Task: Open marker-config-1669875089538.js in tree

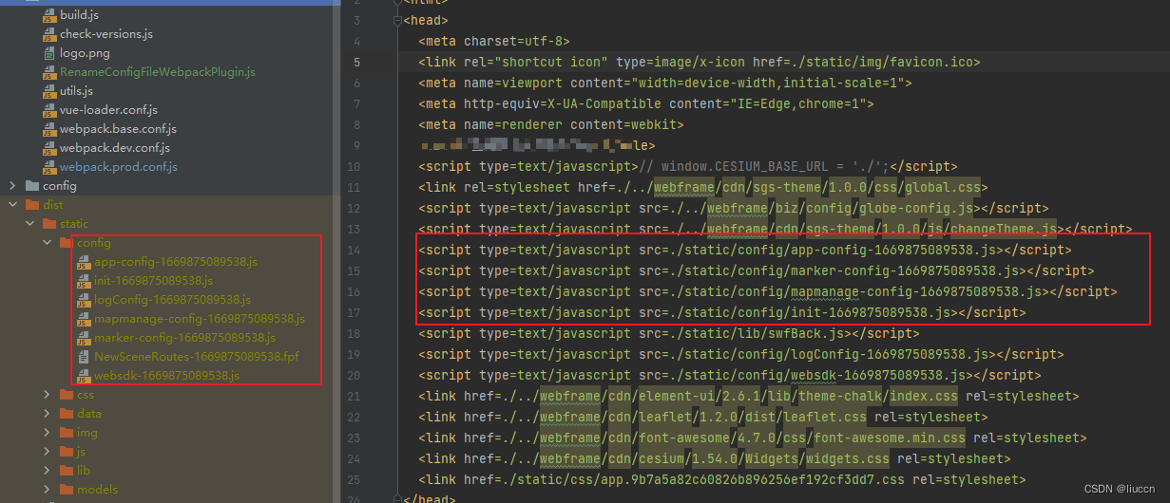Action: pyautogui.click(x=184, y=338)
